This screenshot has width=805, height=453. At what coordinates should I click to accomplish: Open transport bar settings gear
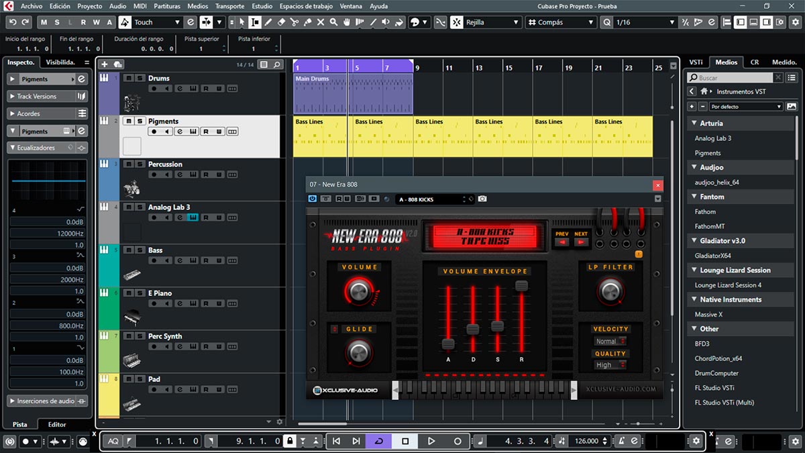[x=696, y=441]
